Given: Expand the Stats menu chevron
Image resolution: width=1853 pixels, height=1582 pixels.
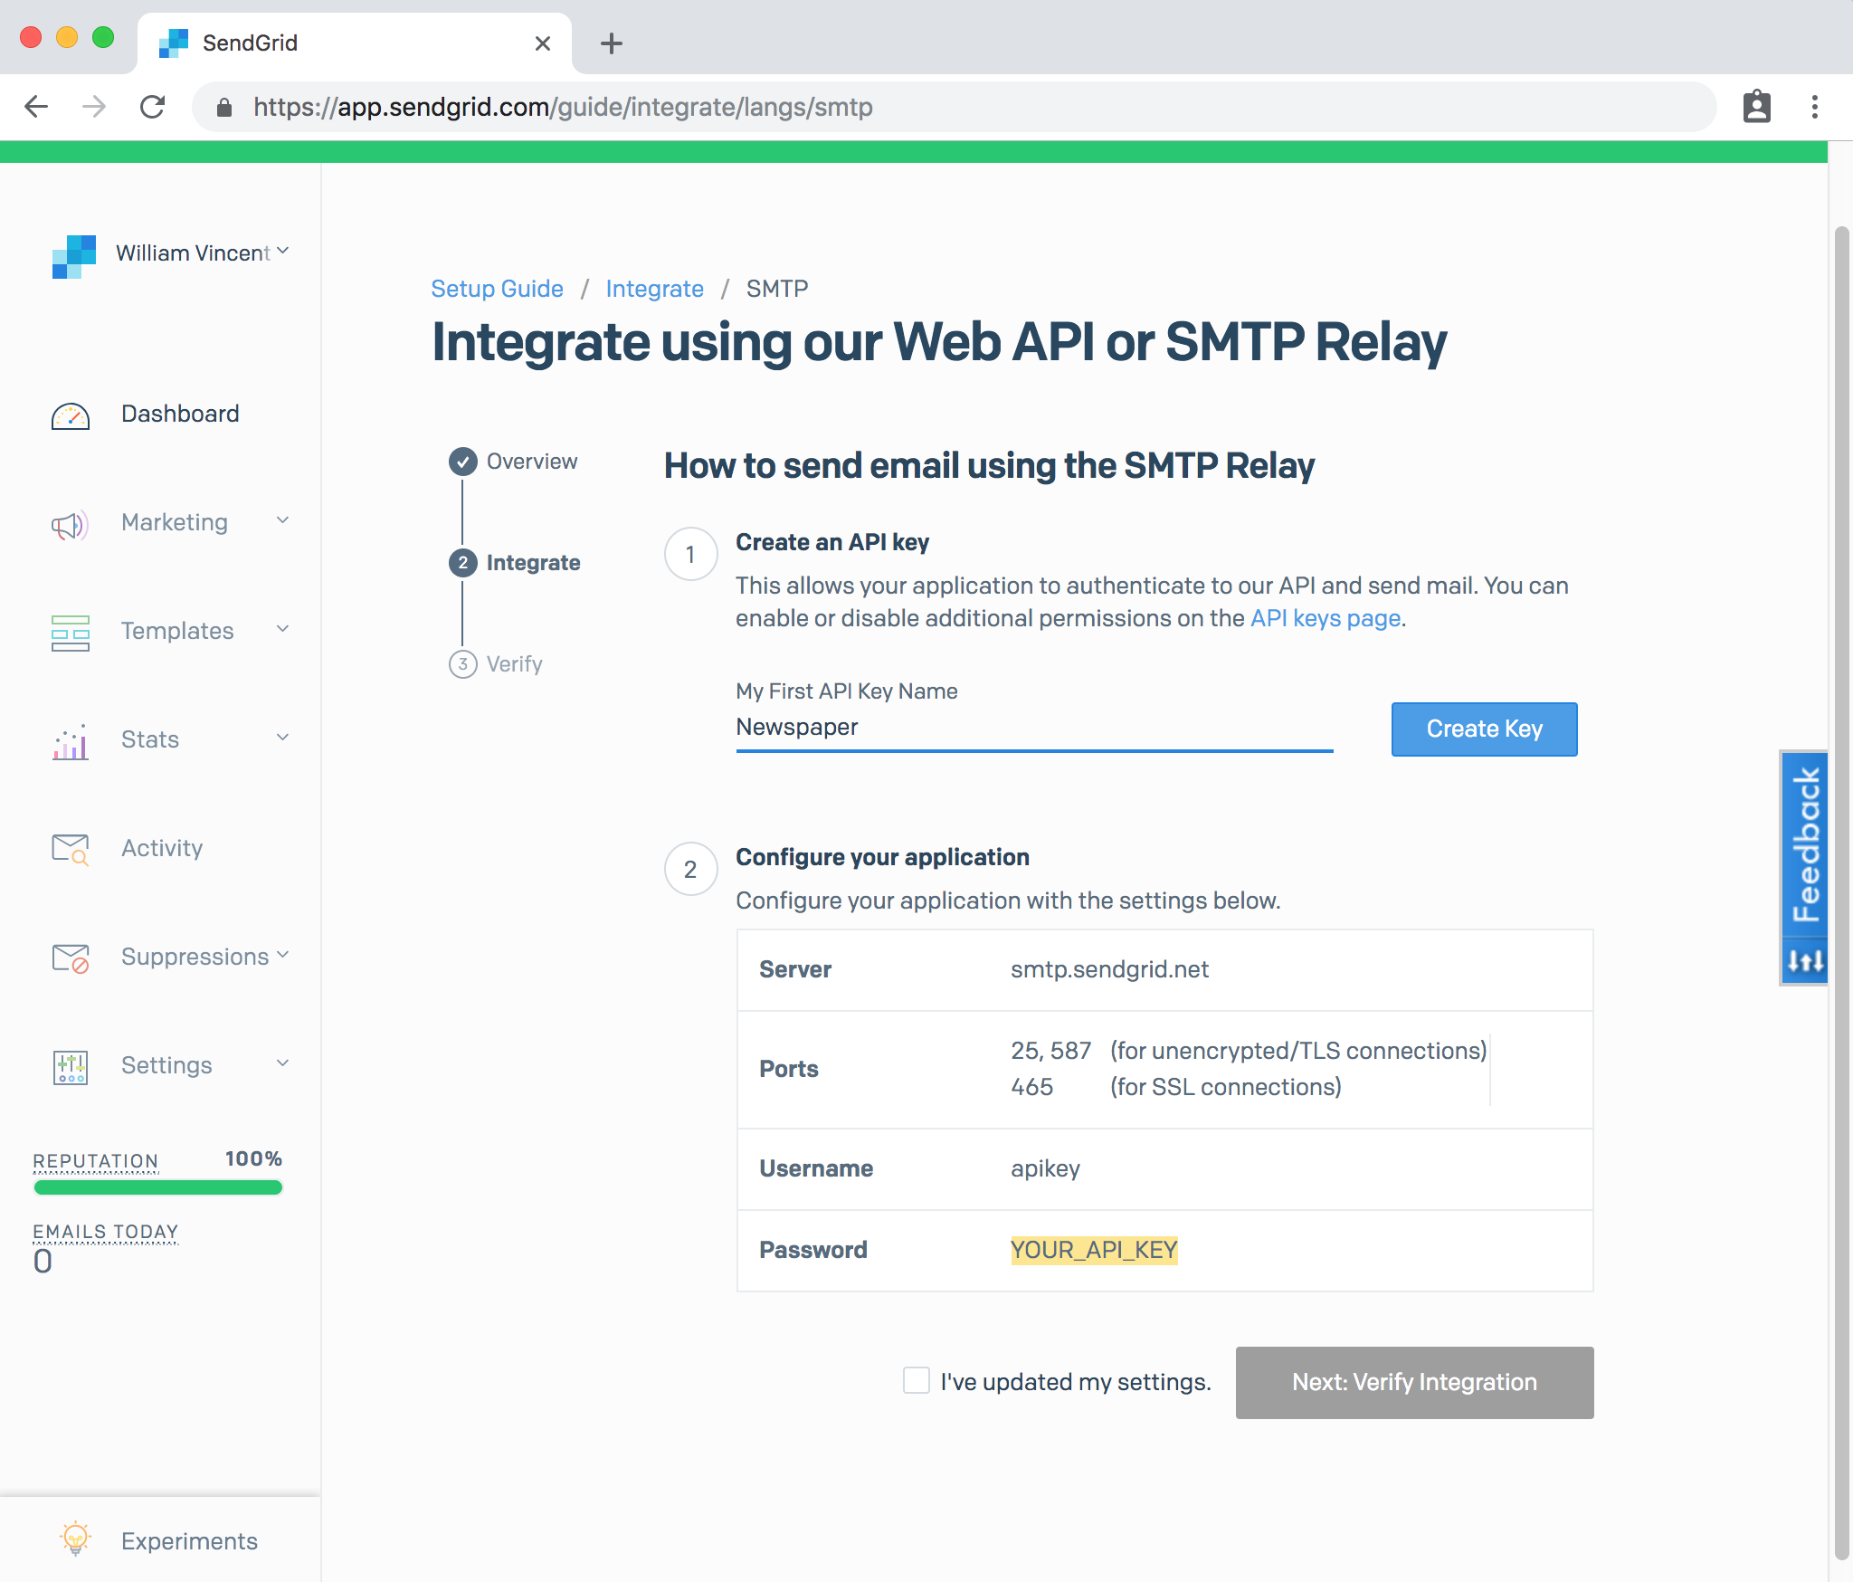Looking at the screenshot, I should tap(283, 738).
